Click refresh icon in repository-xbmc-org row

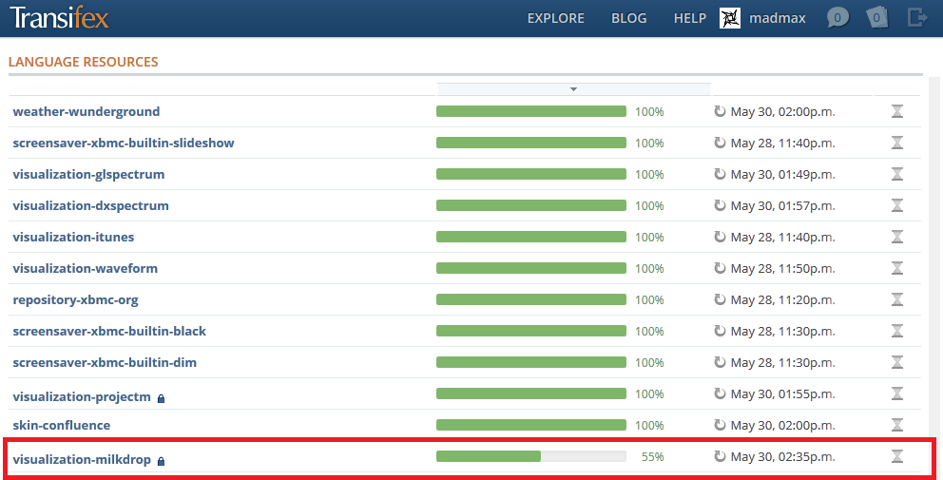pos(720,299)
